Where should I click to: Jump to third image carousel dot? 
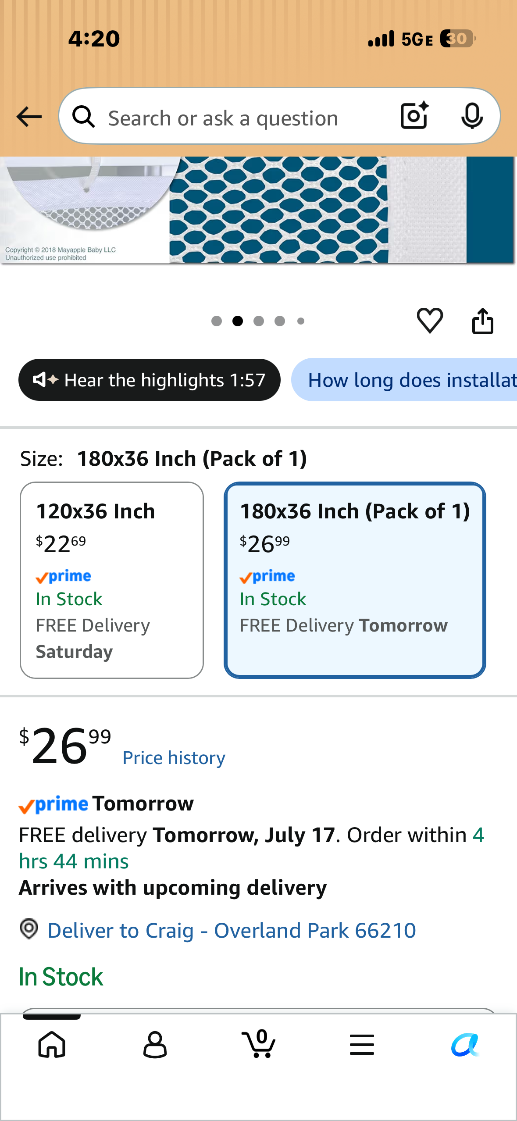tap(259, 321)
